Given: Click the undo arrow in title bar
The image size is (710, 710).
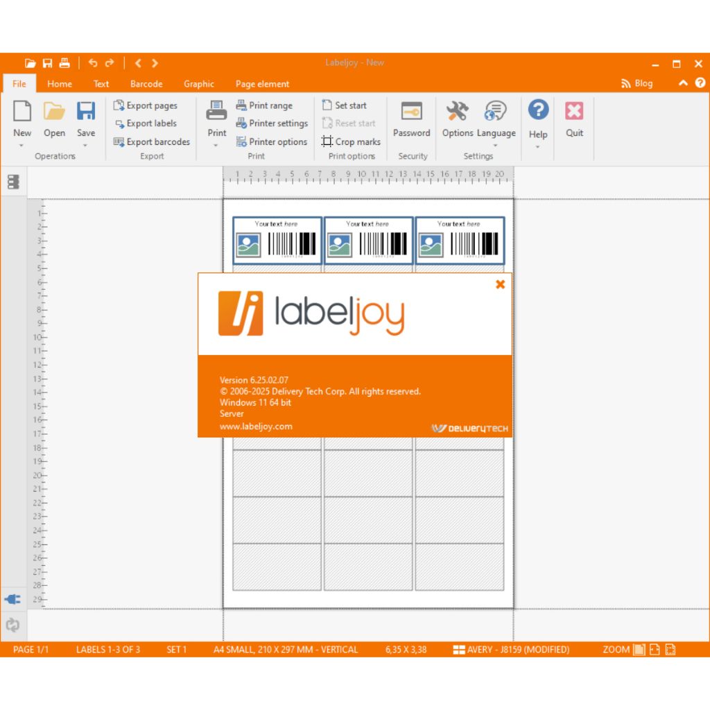Looking at the screenshot, I should (92, 63).
